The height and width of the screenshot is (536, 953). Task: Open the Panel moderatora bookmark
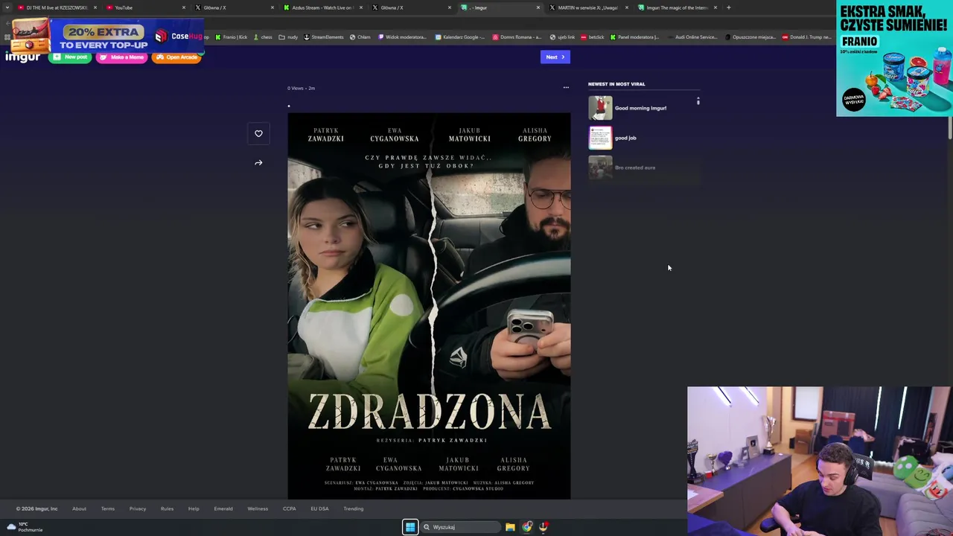634,37
